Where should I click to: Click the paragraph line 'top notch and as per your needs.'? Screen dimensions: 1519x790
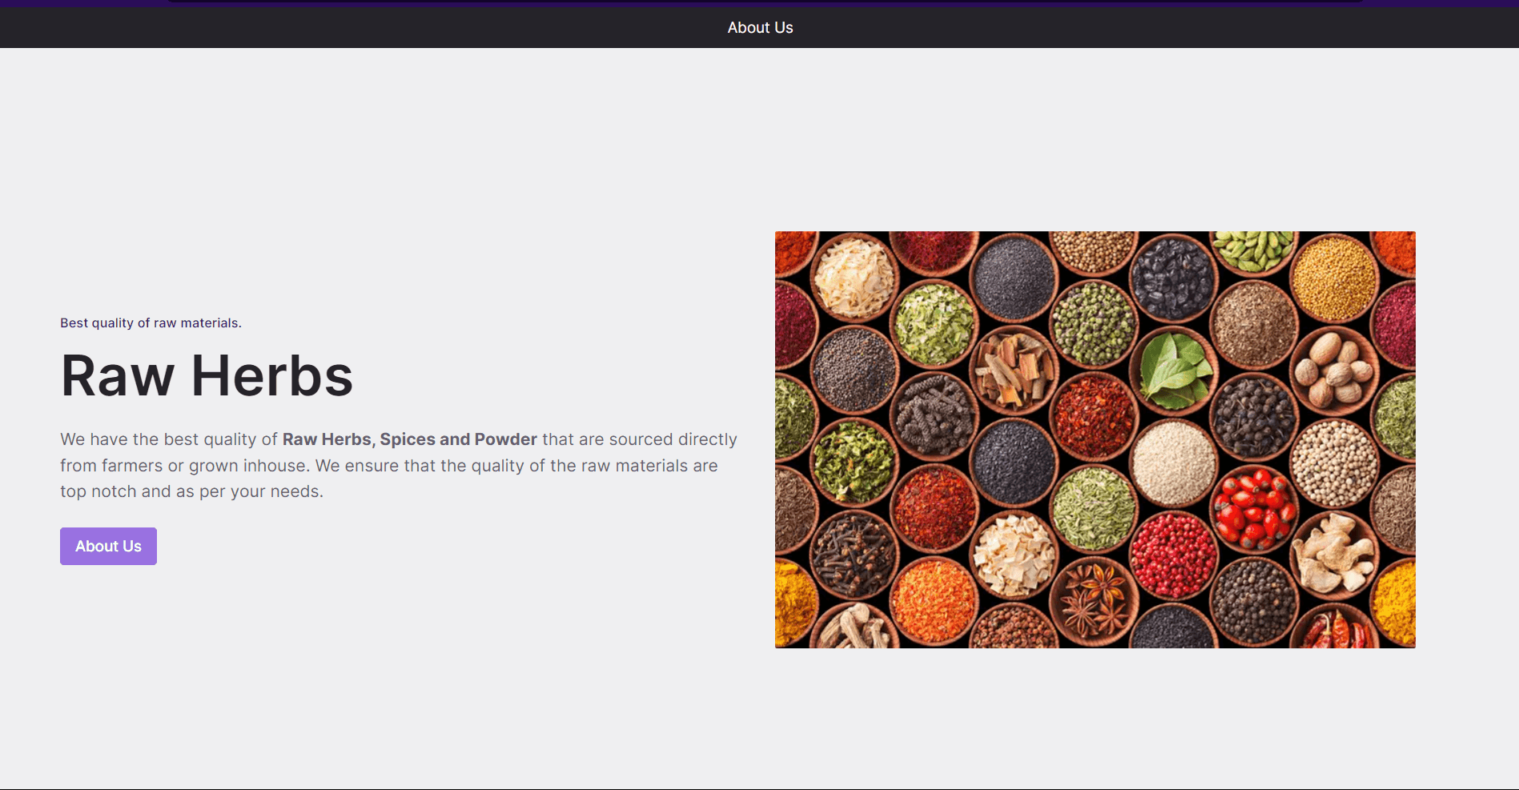click(191, 491)
